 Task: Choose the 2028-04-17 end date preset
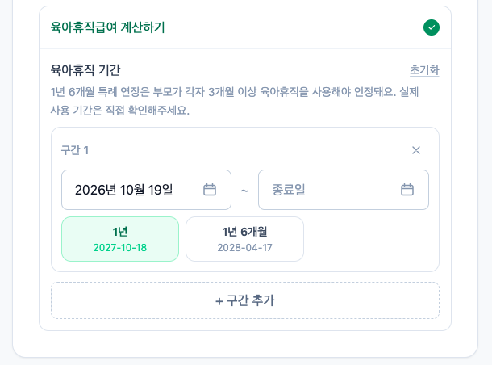pos(244,248)
